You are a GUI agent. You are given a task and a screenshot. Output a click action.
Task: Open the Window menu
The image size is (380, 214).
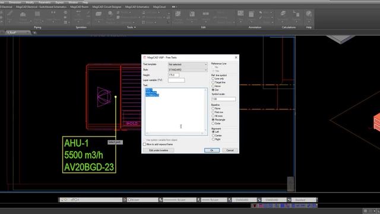tap(73, 2)
